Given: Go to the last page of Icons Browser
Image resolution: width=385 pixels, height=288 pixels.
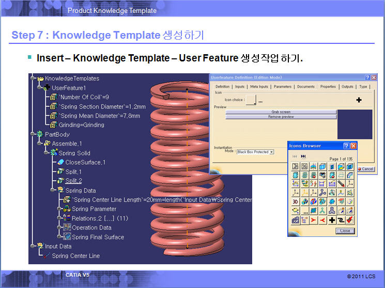Looking at the screenshot, I should (x=303, y=156).
